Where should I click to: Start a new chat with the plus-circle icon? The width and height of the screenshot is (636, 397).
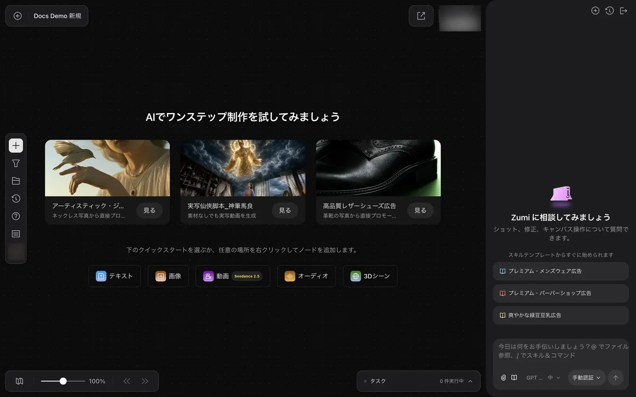pos(595,11)
